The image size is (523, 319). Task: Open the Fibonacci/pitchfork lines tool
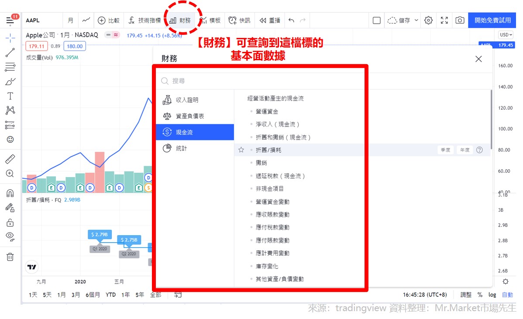coord(10,67)
